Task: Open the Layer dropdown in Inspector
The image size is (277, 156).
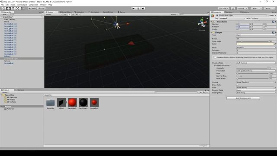Action: [x=264, y=18]
